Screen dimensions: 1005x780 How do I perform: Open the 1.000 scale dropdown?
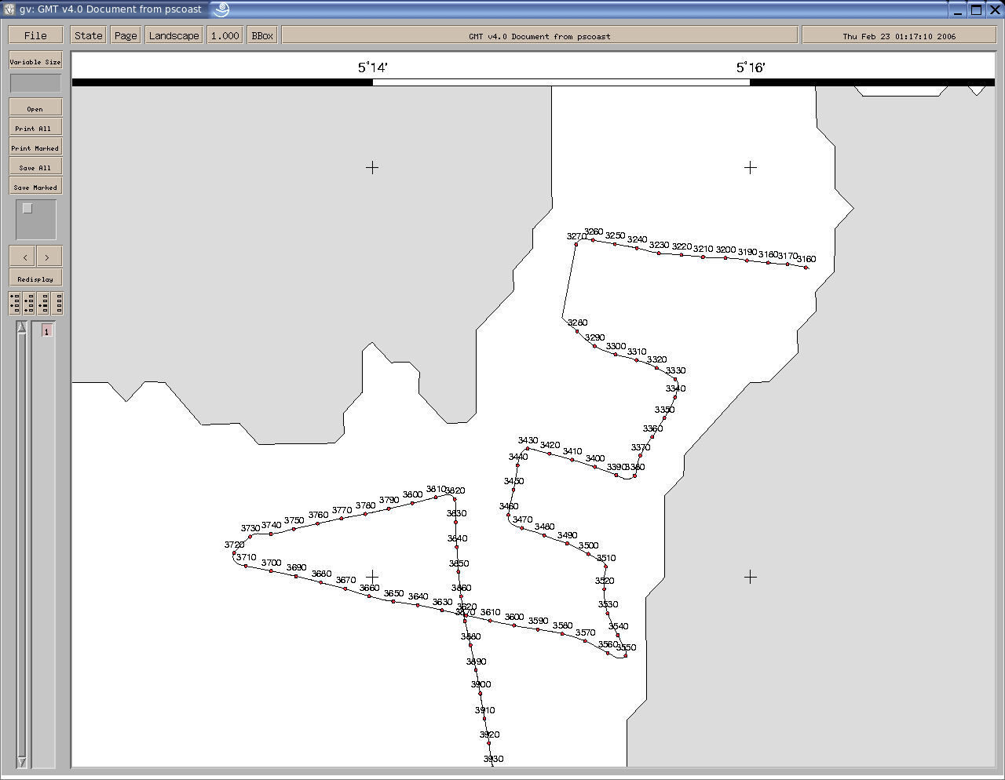[x=225, y=35]
